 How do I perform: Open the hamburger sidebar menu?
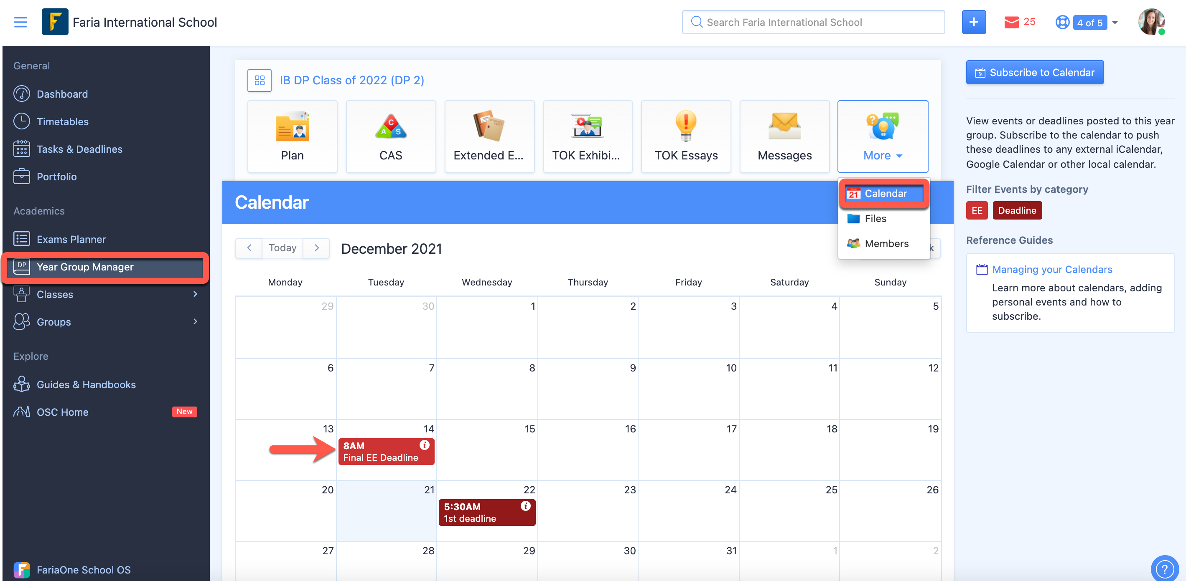coord(20,22)
